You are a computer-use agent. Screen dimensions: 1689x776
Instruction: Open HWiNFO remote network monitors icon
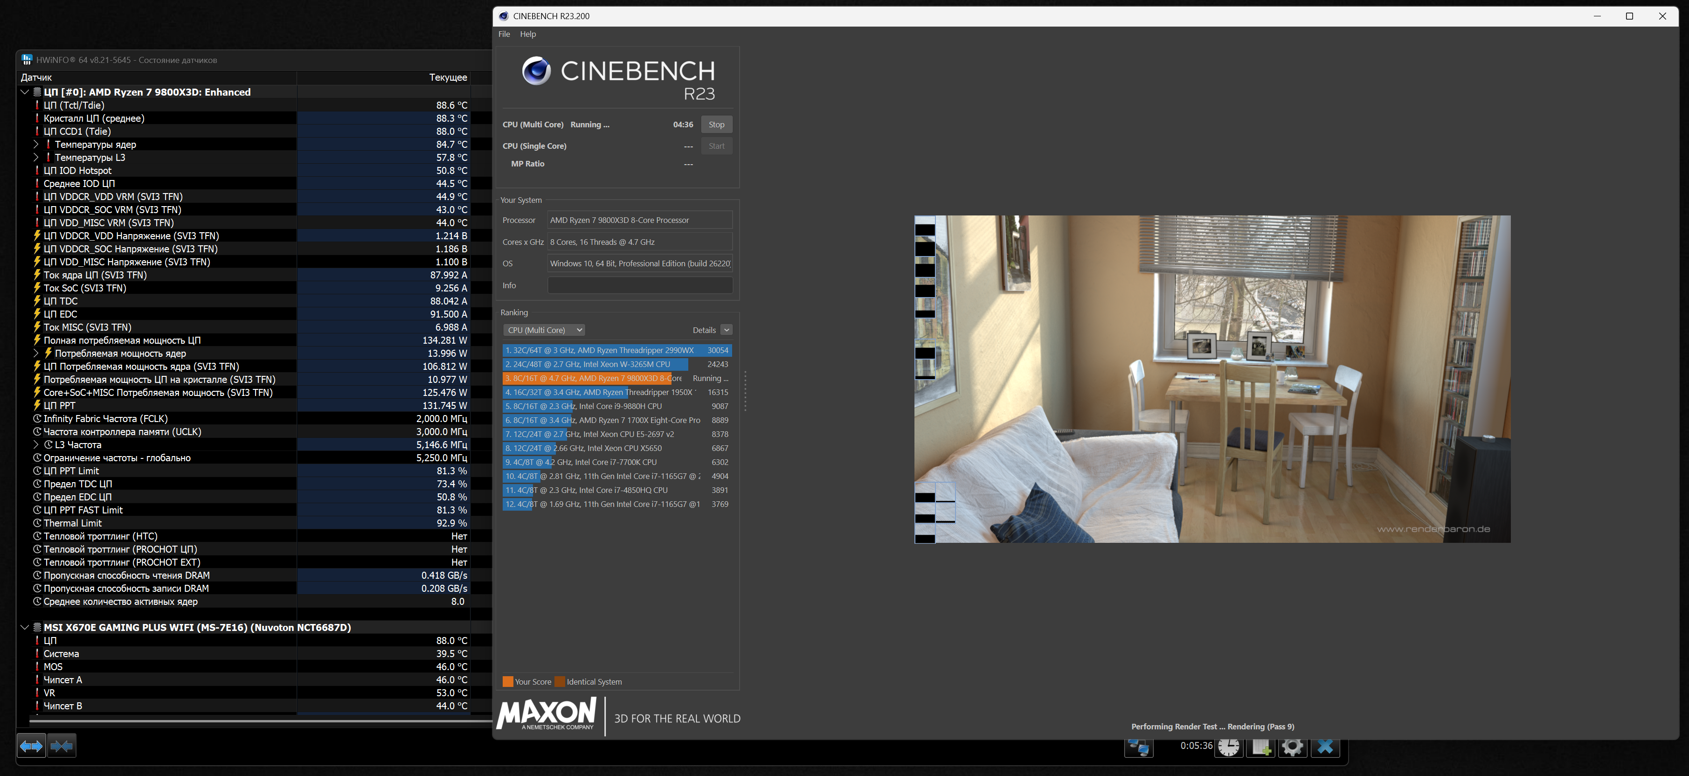(x=1139, y=747)
